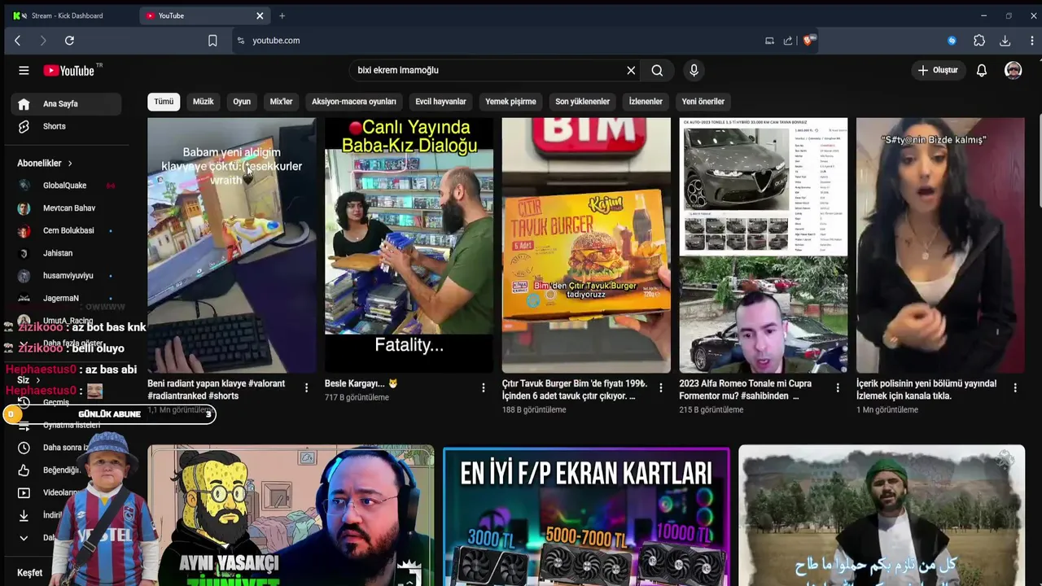Open options for İçerik polisinin video
The image size is (1042, 586).
pyautogui.click(x=1015, y=388)
